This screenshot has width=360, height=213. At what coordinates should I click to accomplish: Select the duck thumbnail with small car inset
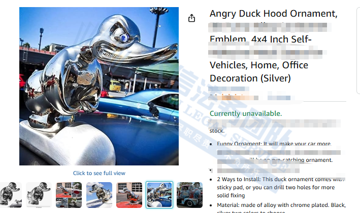point(11,195)
